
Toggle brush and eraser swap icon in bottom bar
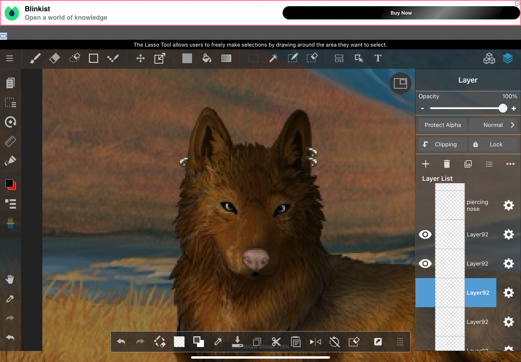pos(160,342)
